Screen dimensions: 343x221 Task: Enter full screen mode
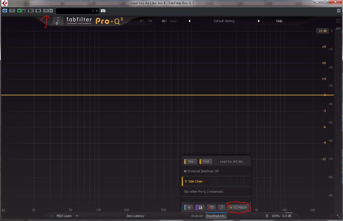(338, 21)
